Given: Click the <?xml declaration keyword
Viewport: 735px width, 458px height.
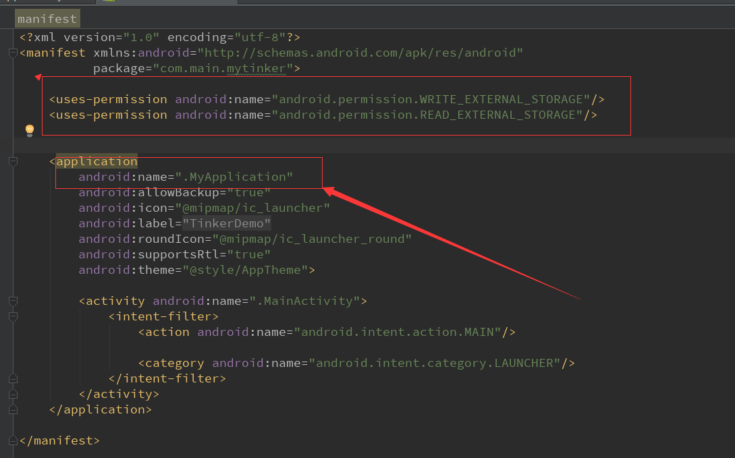Looking at the screenshot, I should 38,37.
